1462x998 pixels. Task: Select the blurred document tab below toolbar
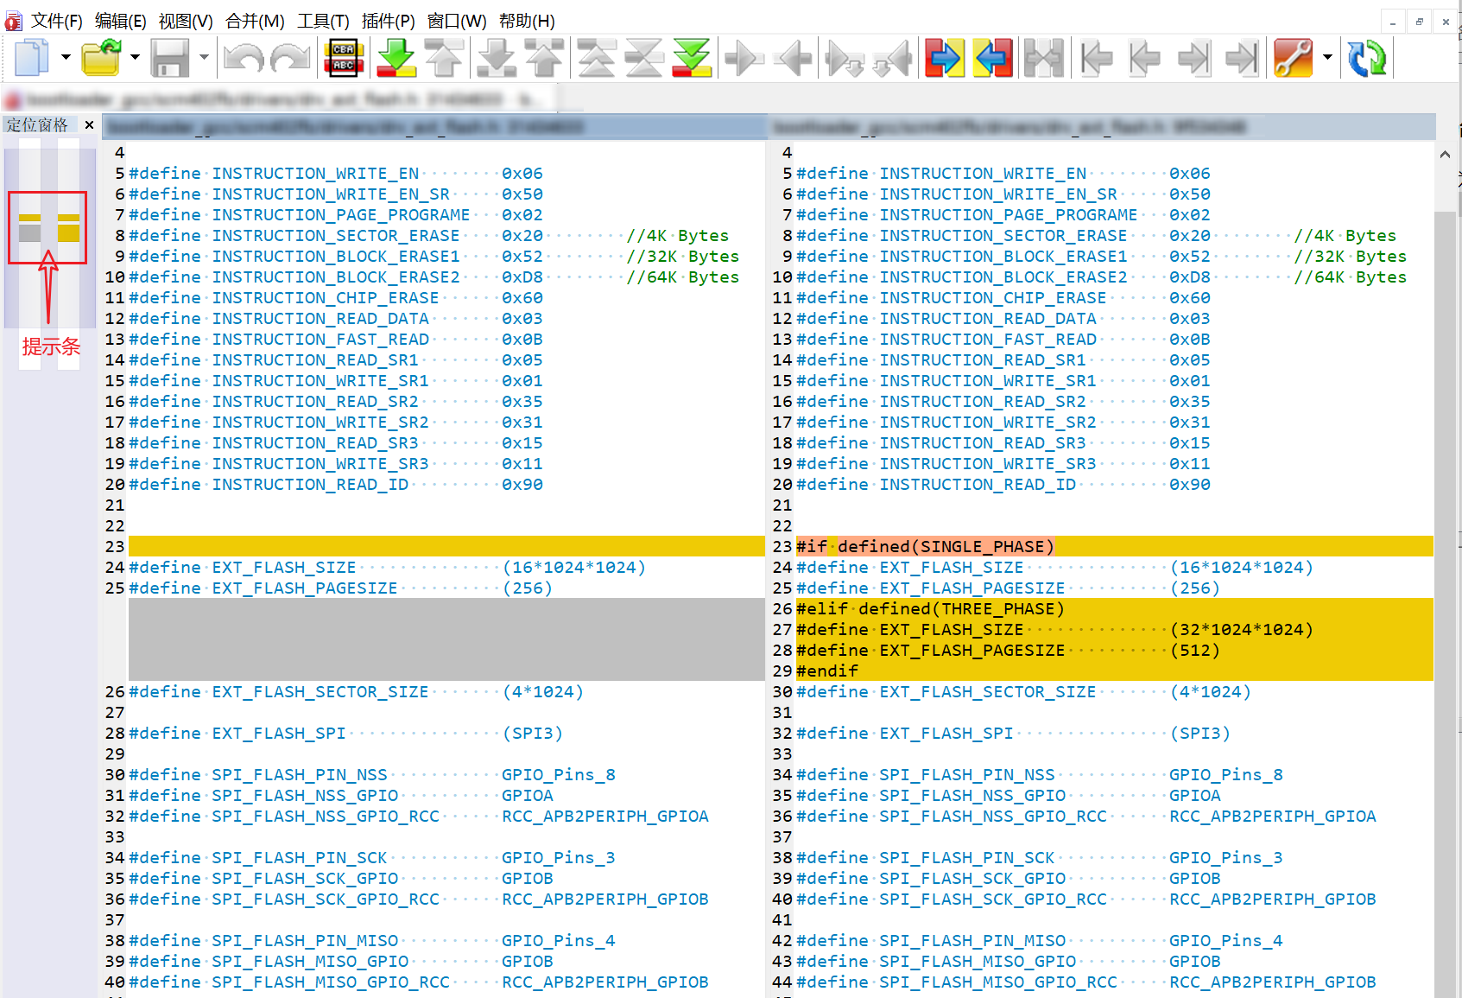tap(279, 99)
